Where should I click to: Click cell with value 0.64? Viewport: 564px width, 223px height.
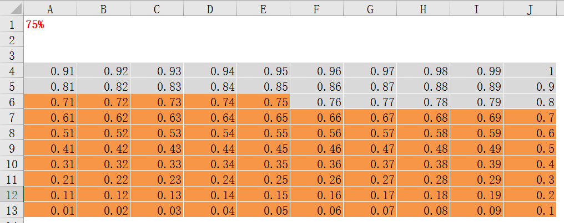[210, 117]
